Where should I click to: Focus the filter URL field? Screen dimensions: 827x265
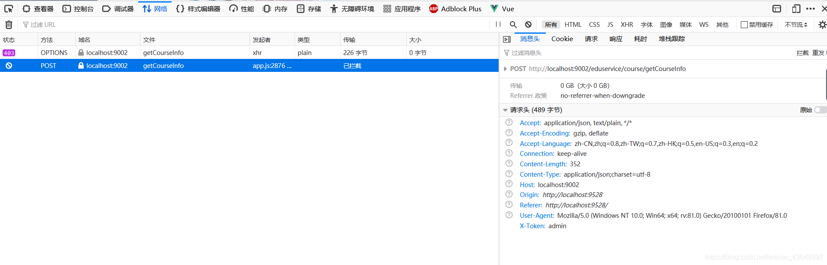(256, 25)
